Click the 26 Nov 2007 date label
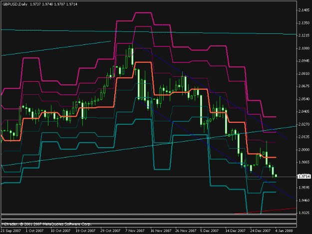 (x=186, y=231)
